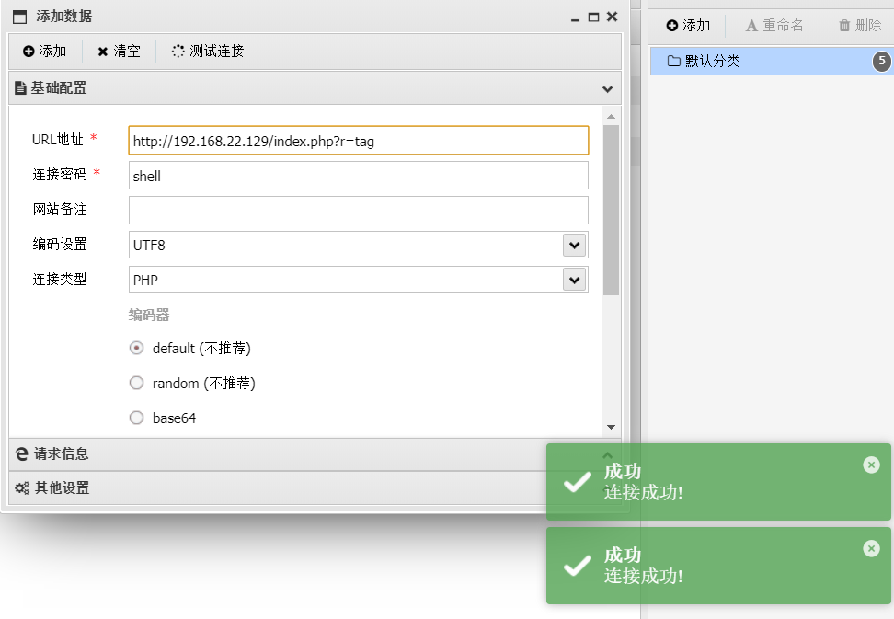This screenshot has width=894, height=619.
Task: Click 测试连接 to test connection
Action: click(x=207, y=52)
